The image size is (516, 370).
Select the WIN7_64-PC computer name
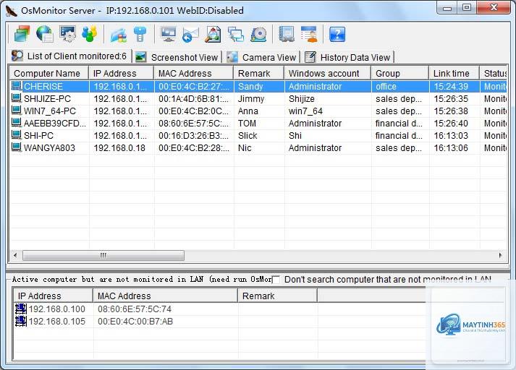click(x=50, y=111)
